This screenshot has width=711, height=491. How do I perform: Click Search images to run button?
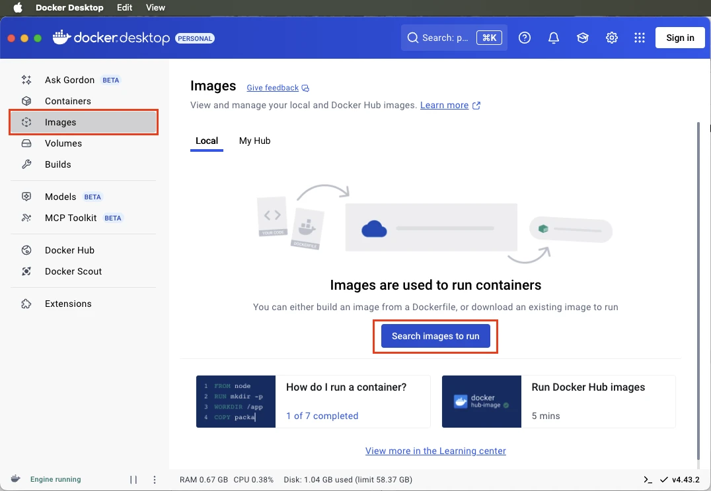click(435, 336)
